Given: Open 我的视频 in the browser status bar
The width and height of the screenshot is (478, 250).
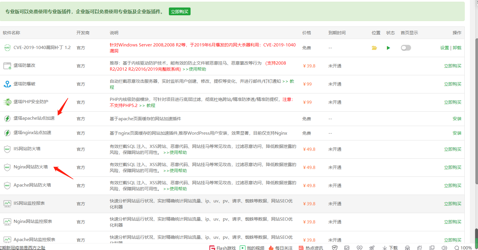Looking at the screenshot, I should click(252, 248).
